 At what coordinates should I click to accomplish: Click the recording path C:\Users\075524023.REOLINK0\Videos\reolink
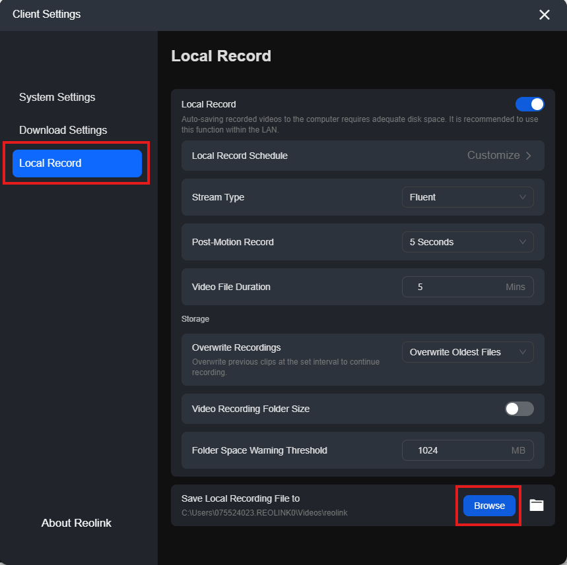point(264,513)
